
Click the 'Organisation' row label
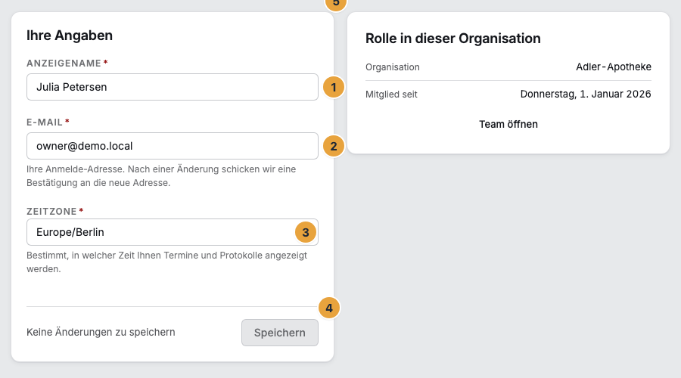click(393, 67)
